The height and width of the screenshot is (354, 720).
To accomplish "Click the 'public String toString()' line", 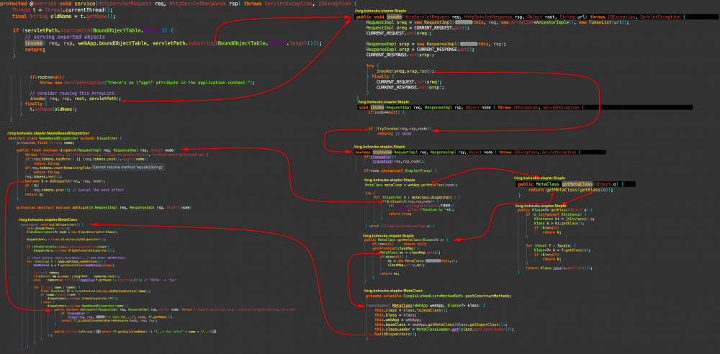I will point(135,331).
